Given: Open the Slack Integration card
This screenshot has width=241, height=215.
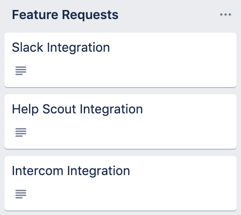Looking at the screenshot, I should (x=120, y=60).
